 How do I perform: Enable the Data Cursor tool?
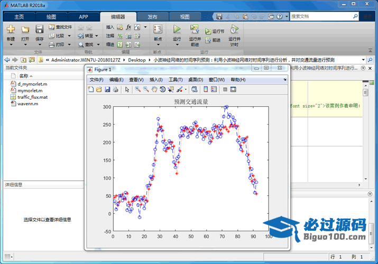pyautogui.click(x=171, y=90)
